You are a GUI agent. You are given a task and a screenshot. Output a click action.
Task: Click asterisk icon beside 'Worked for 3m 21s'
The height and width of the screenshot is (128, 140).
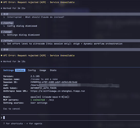2,8
